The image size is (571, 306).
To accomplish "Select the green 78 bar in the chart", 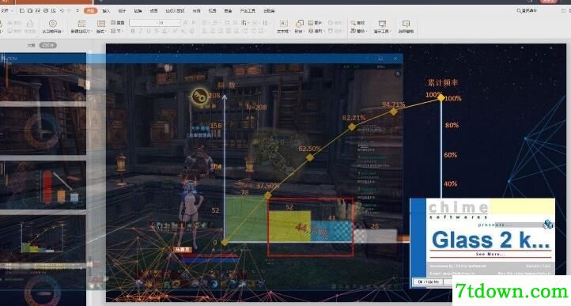I will pyautogui.click(x=247, y=218).
